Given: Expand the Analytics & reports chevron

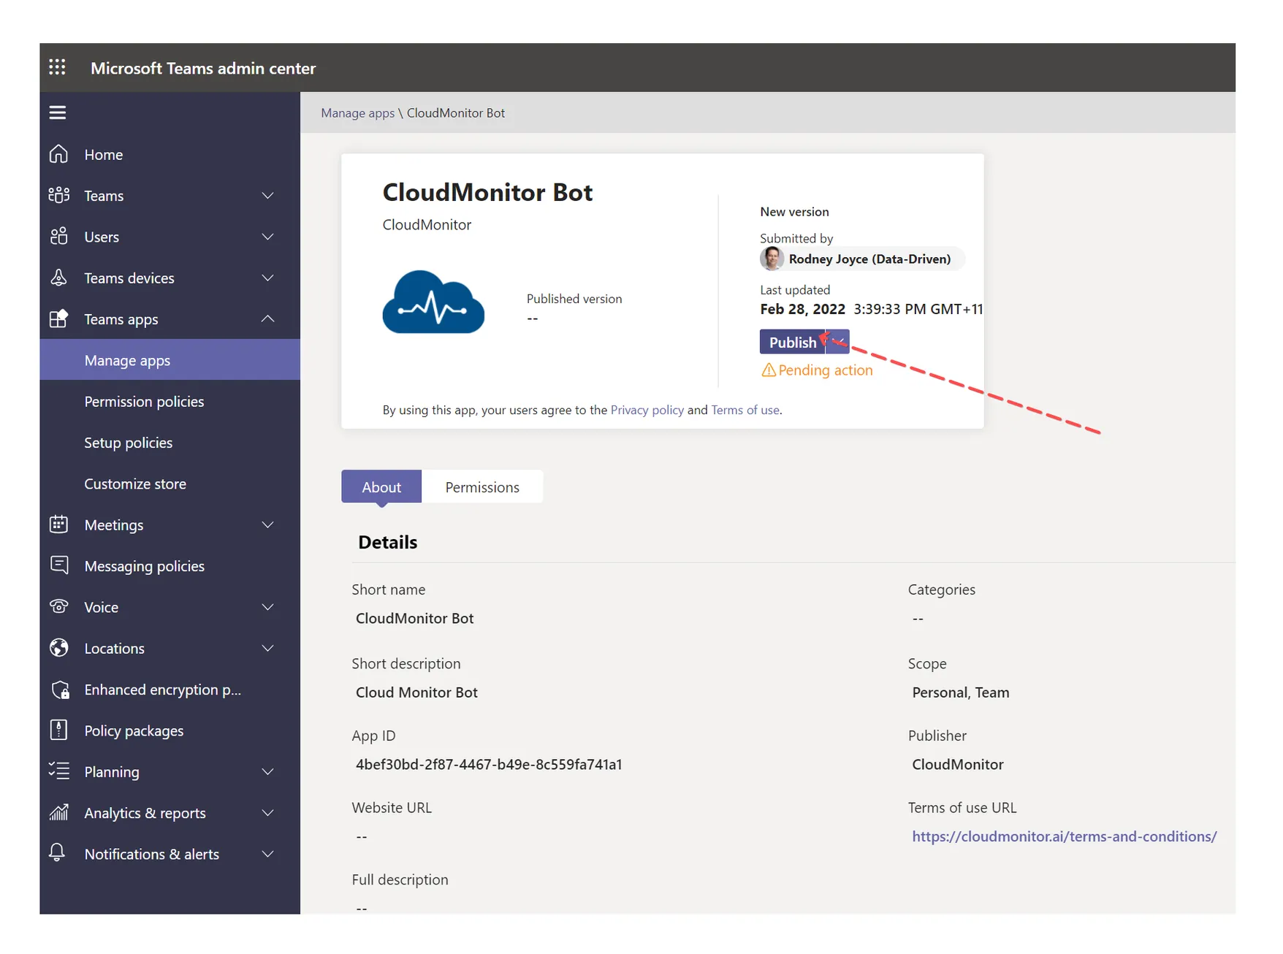Looking at the screenshot, I should point(268,813).
